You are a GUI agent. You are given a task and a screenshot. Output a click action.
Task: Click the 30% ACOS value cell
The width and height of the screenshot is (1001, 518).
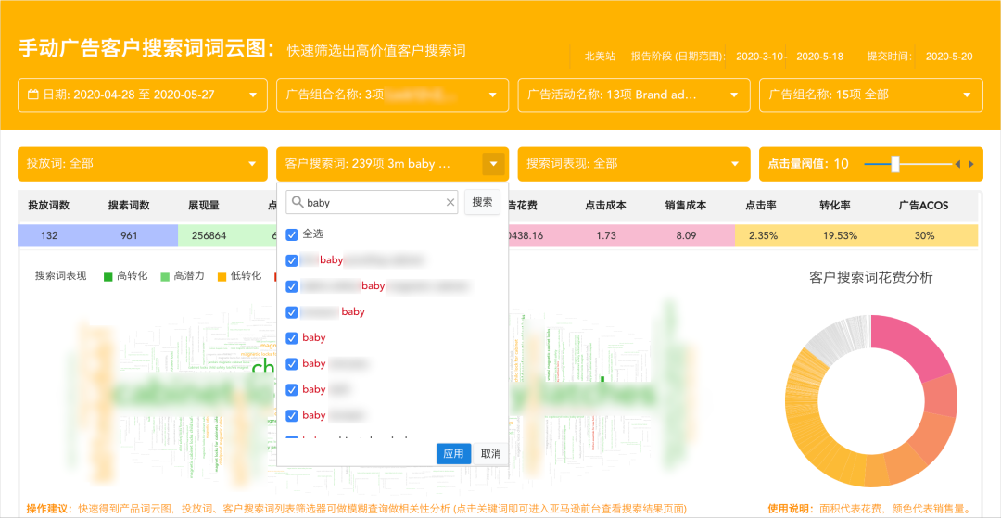click(x=925, y=235)
